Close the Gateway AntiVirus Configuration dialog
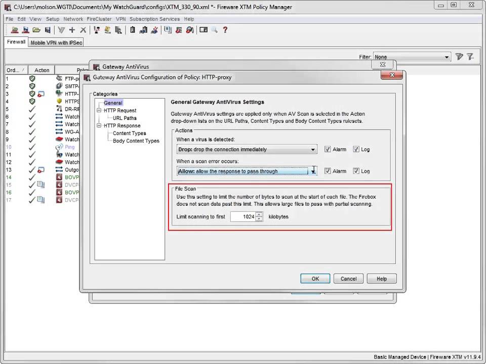 (392, 75)
